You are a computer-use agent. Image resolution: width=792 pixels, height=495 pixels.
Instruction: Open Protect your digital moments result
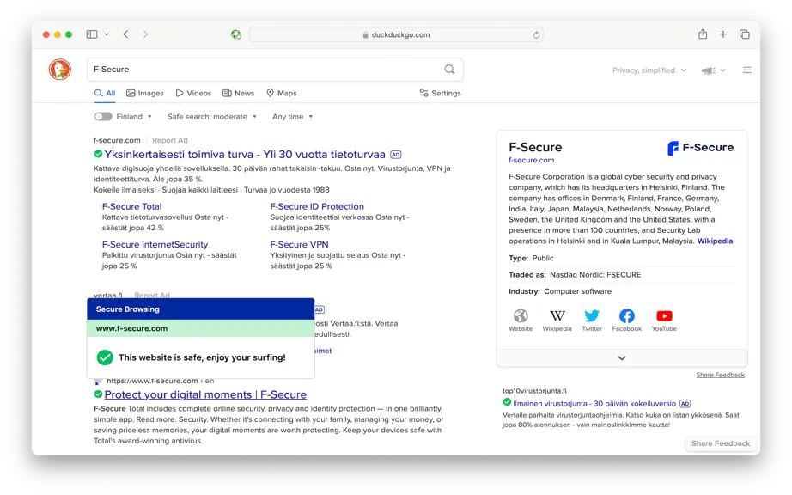point(205,394)
